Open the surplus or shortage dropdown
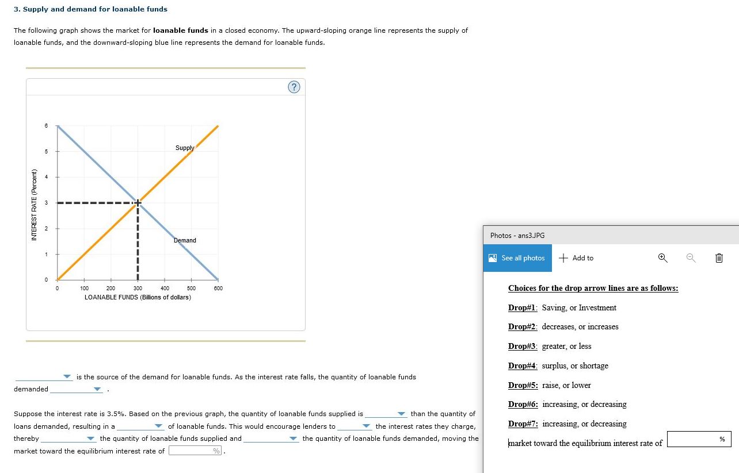The height and width of the screenshot is (473, 739). coord(157,426)
